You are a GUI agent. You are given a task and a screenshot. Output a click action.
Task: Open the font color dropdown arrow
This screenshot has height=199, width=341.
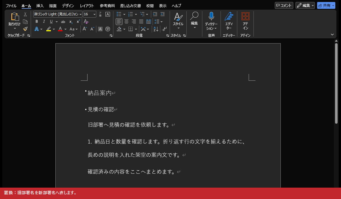click(x=65, y=29)
